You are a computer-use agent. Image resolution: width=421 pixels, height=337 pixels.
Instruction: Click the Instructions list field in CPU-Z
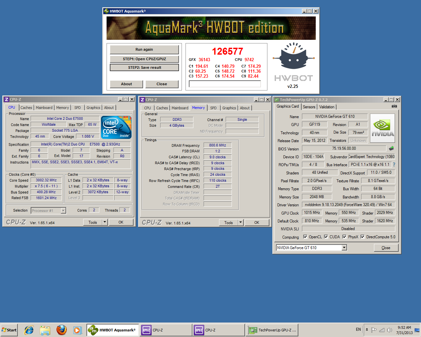(81, 164)
